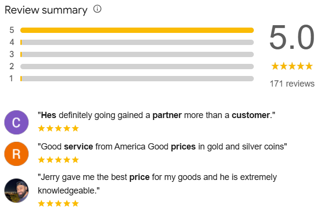Viewport: 325px width, 209px height.
Task: Click the stars under the 5.0 rating
Action: (292, 66)
